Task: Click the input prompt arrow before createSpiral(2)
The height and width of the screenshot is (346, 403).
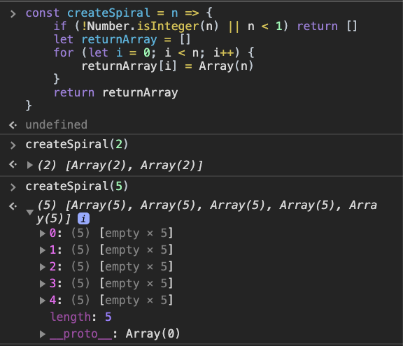Action: pos(13,145)
